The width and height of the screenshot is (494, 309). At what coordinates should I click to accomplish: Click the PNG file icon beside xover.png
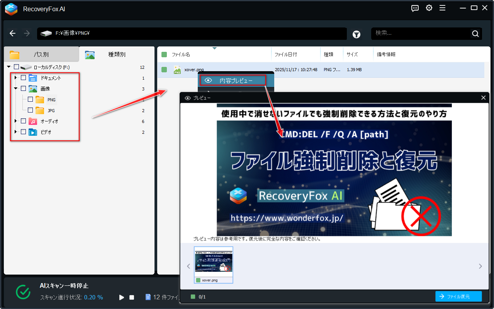[177, 70]
